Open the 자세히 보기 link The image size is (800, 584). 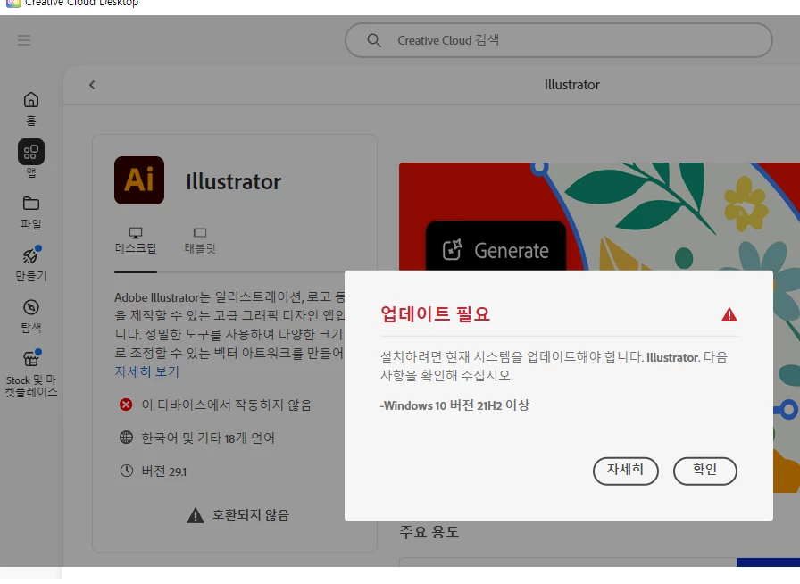tap(147, 371)
